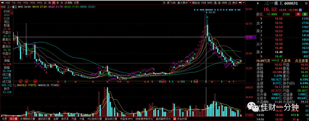Click the 叠 overlay icon in toolbar
The image size is (309, 121).
point(215,3)
